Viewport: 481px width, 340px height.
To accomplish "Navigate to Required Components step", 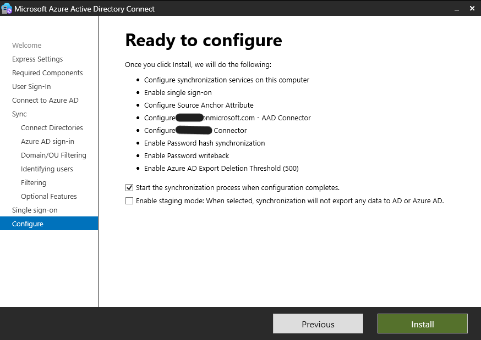I will point(47,73).
